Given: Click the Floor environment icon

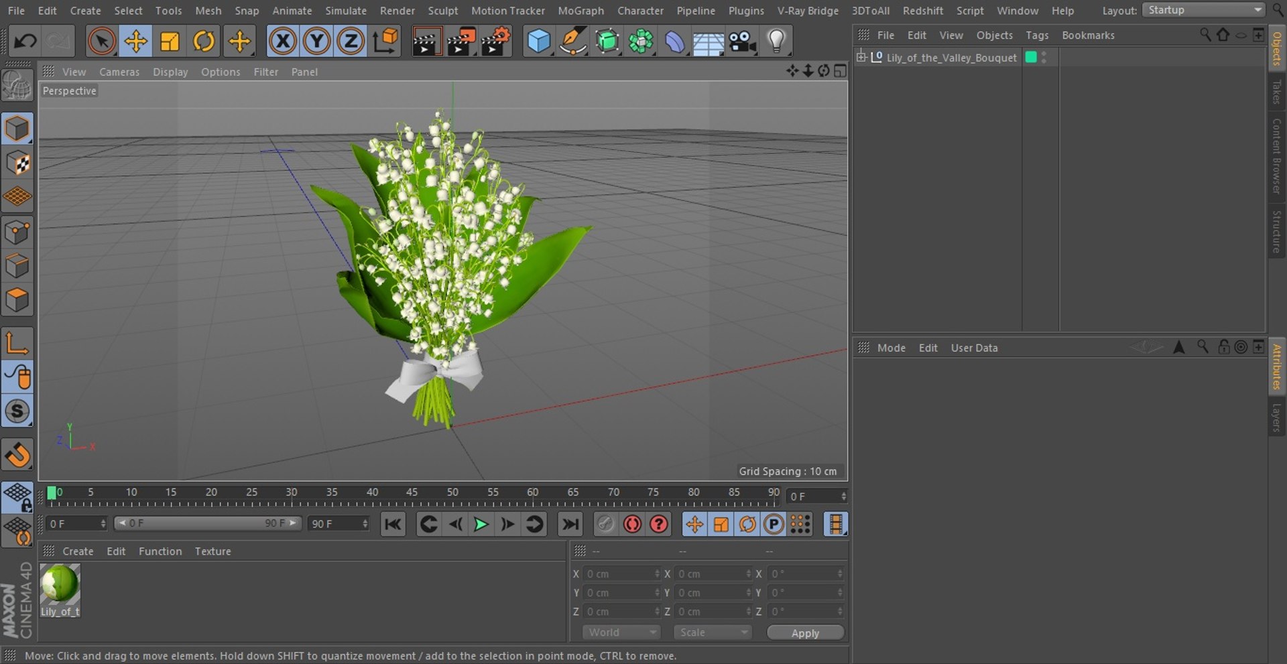Looking at the screenshot, I should (708, 42).
